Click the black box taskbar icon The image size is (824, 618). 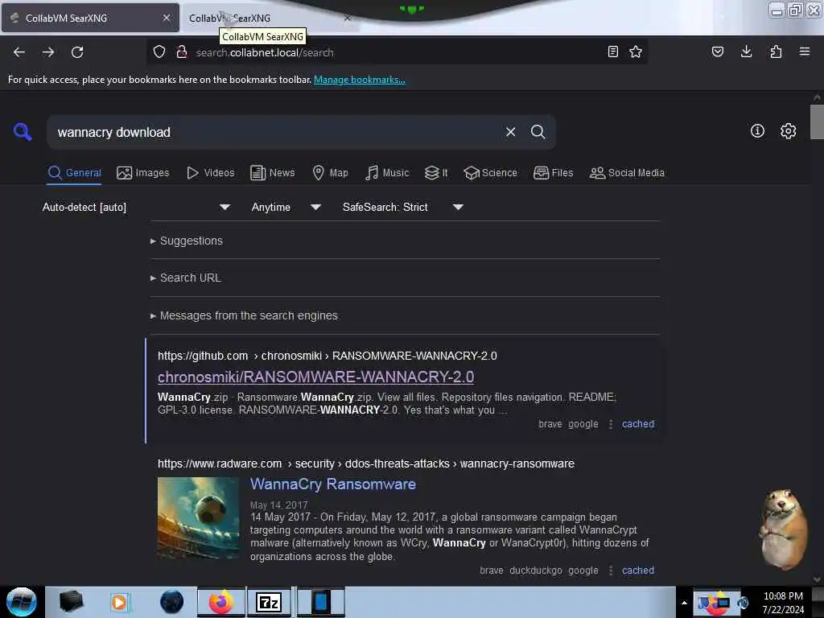(x=71, y=602)
